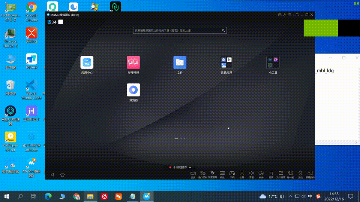Screen dimensions: 360x202
Task: Open the 网易UU加速器 desktop shortcut
Action: (x=10, y=116)
